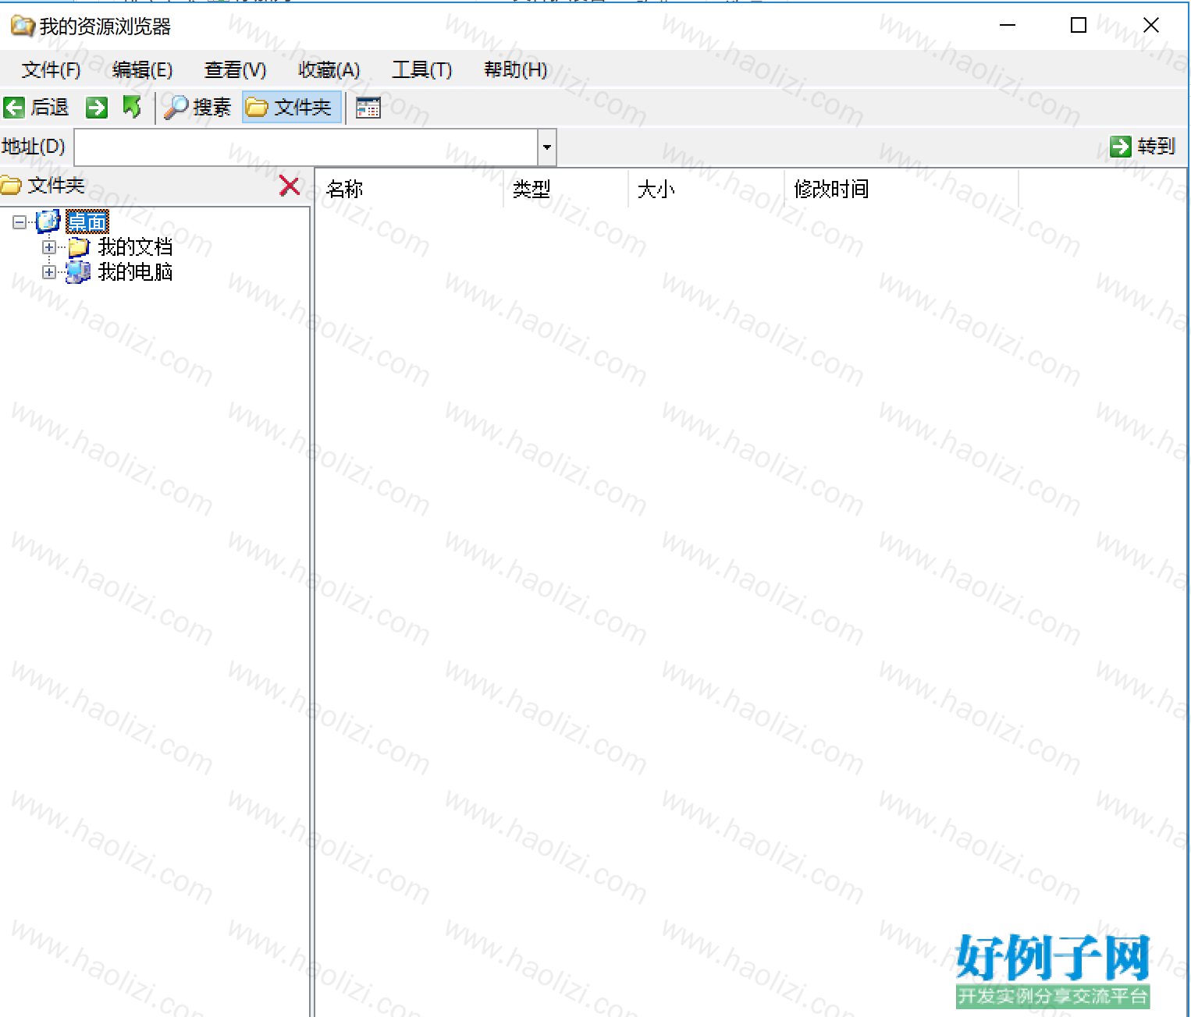Click inside the 地址 address field
Screen dimensions: 1191x1017
point(306,147)
